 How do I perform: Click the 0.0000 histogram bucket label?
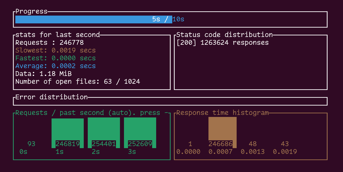[x=188, y=152]
